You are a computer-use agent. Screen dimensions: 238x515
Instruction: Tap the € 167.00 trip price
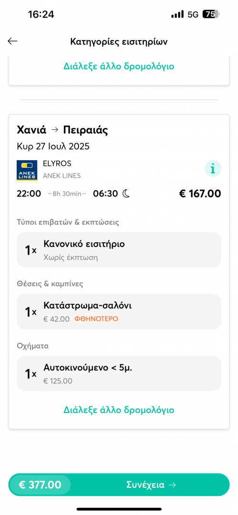tap(200, 194)
